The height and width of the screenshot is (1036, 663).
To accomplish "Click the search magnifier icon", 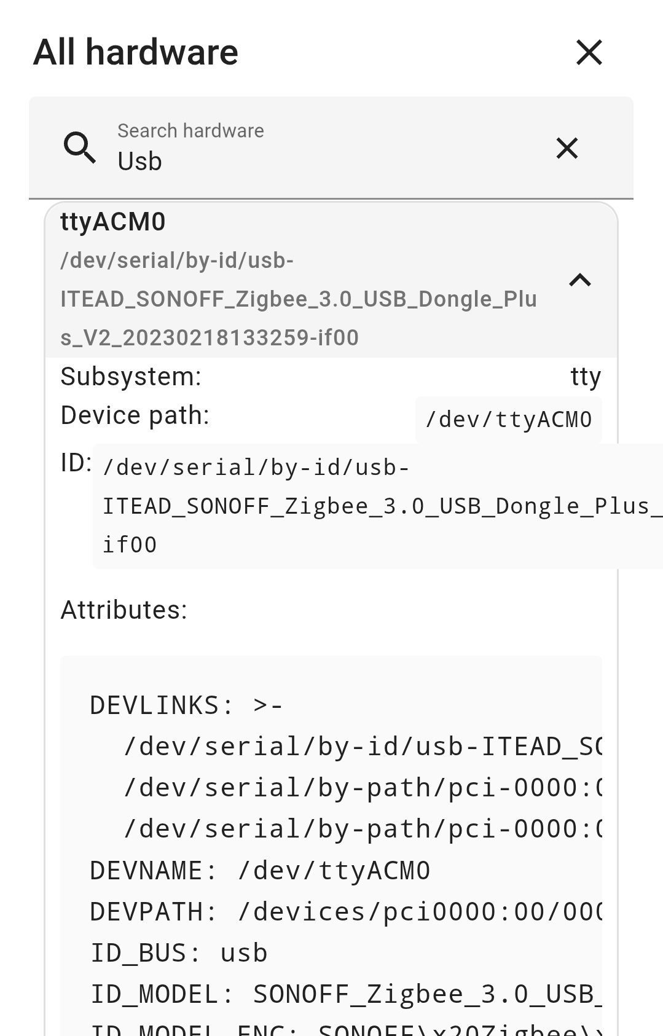I will [x=80, y=147].
